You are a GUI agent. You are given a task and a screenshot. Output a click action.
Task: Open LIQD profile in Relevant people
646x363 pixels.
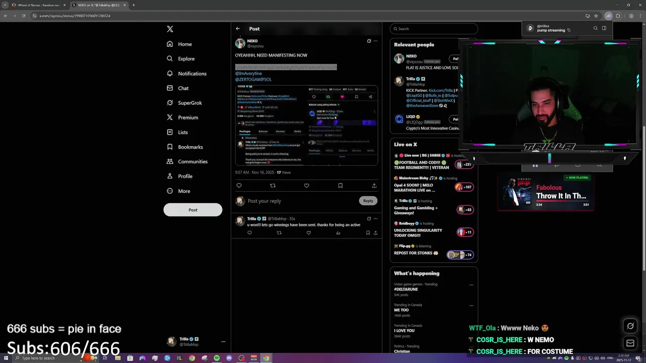411,116
